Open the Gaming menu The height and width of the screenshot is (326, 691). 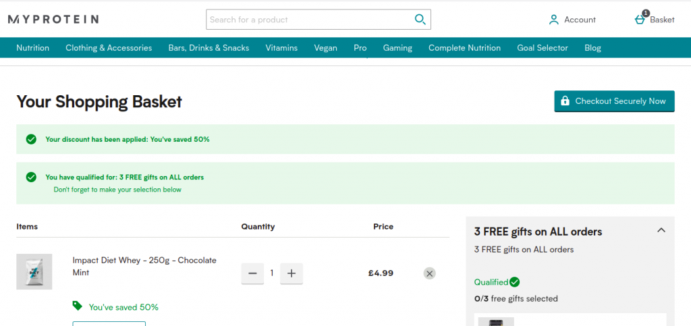point(397,48)
